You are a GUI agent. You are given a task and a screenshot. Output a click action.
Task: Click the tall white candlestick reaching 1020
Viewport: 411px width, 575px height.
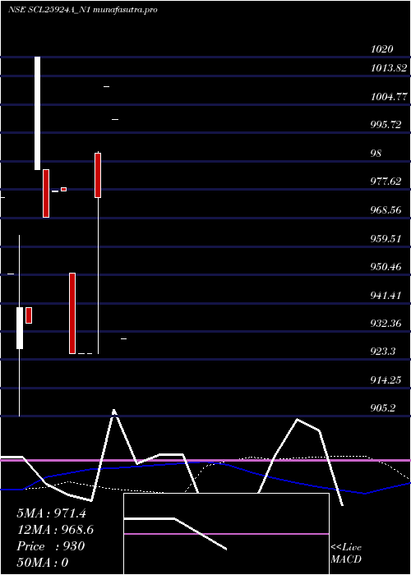point(38,113)
